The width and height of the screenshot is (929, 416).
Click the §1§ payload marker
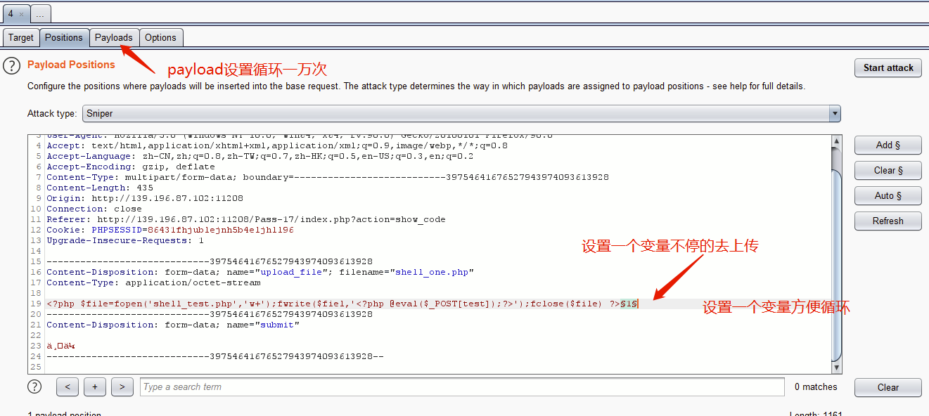(x=629, y=304)
